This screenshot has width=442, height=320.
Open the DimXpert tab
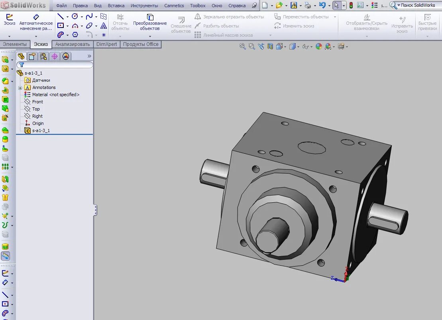106,44
